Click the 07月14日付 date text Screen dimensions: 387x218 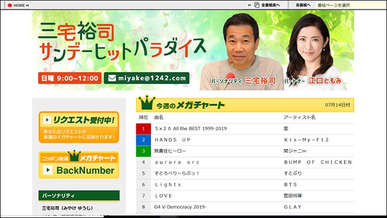pyautogui.click(x=337, y=105)
